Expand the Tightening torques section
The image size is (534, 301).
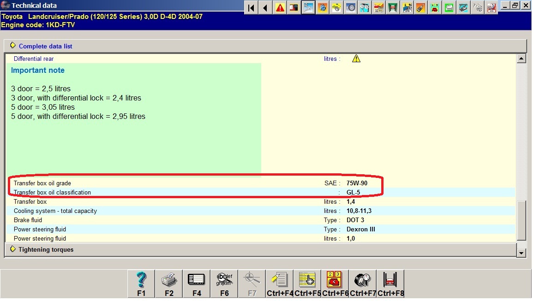[46, 249]
